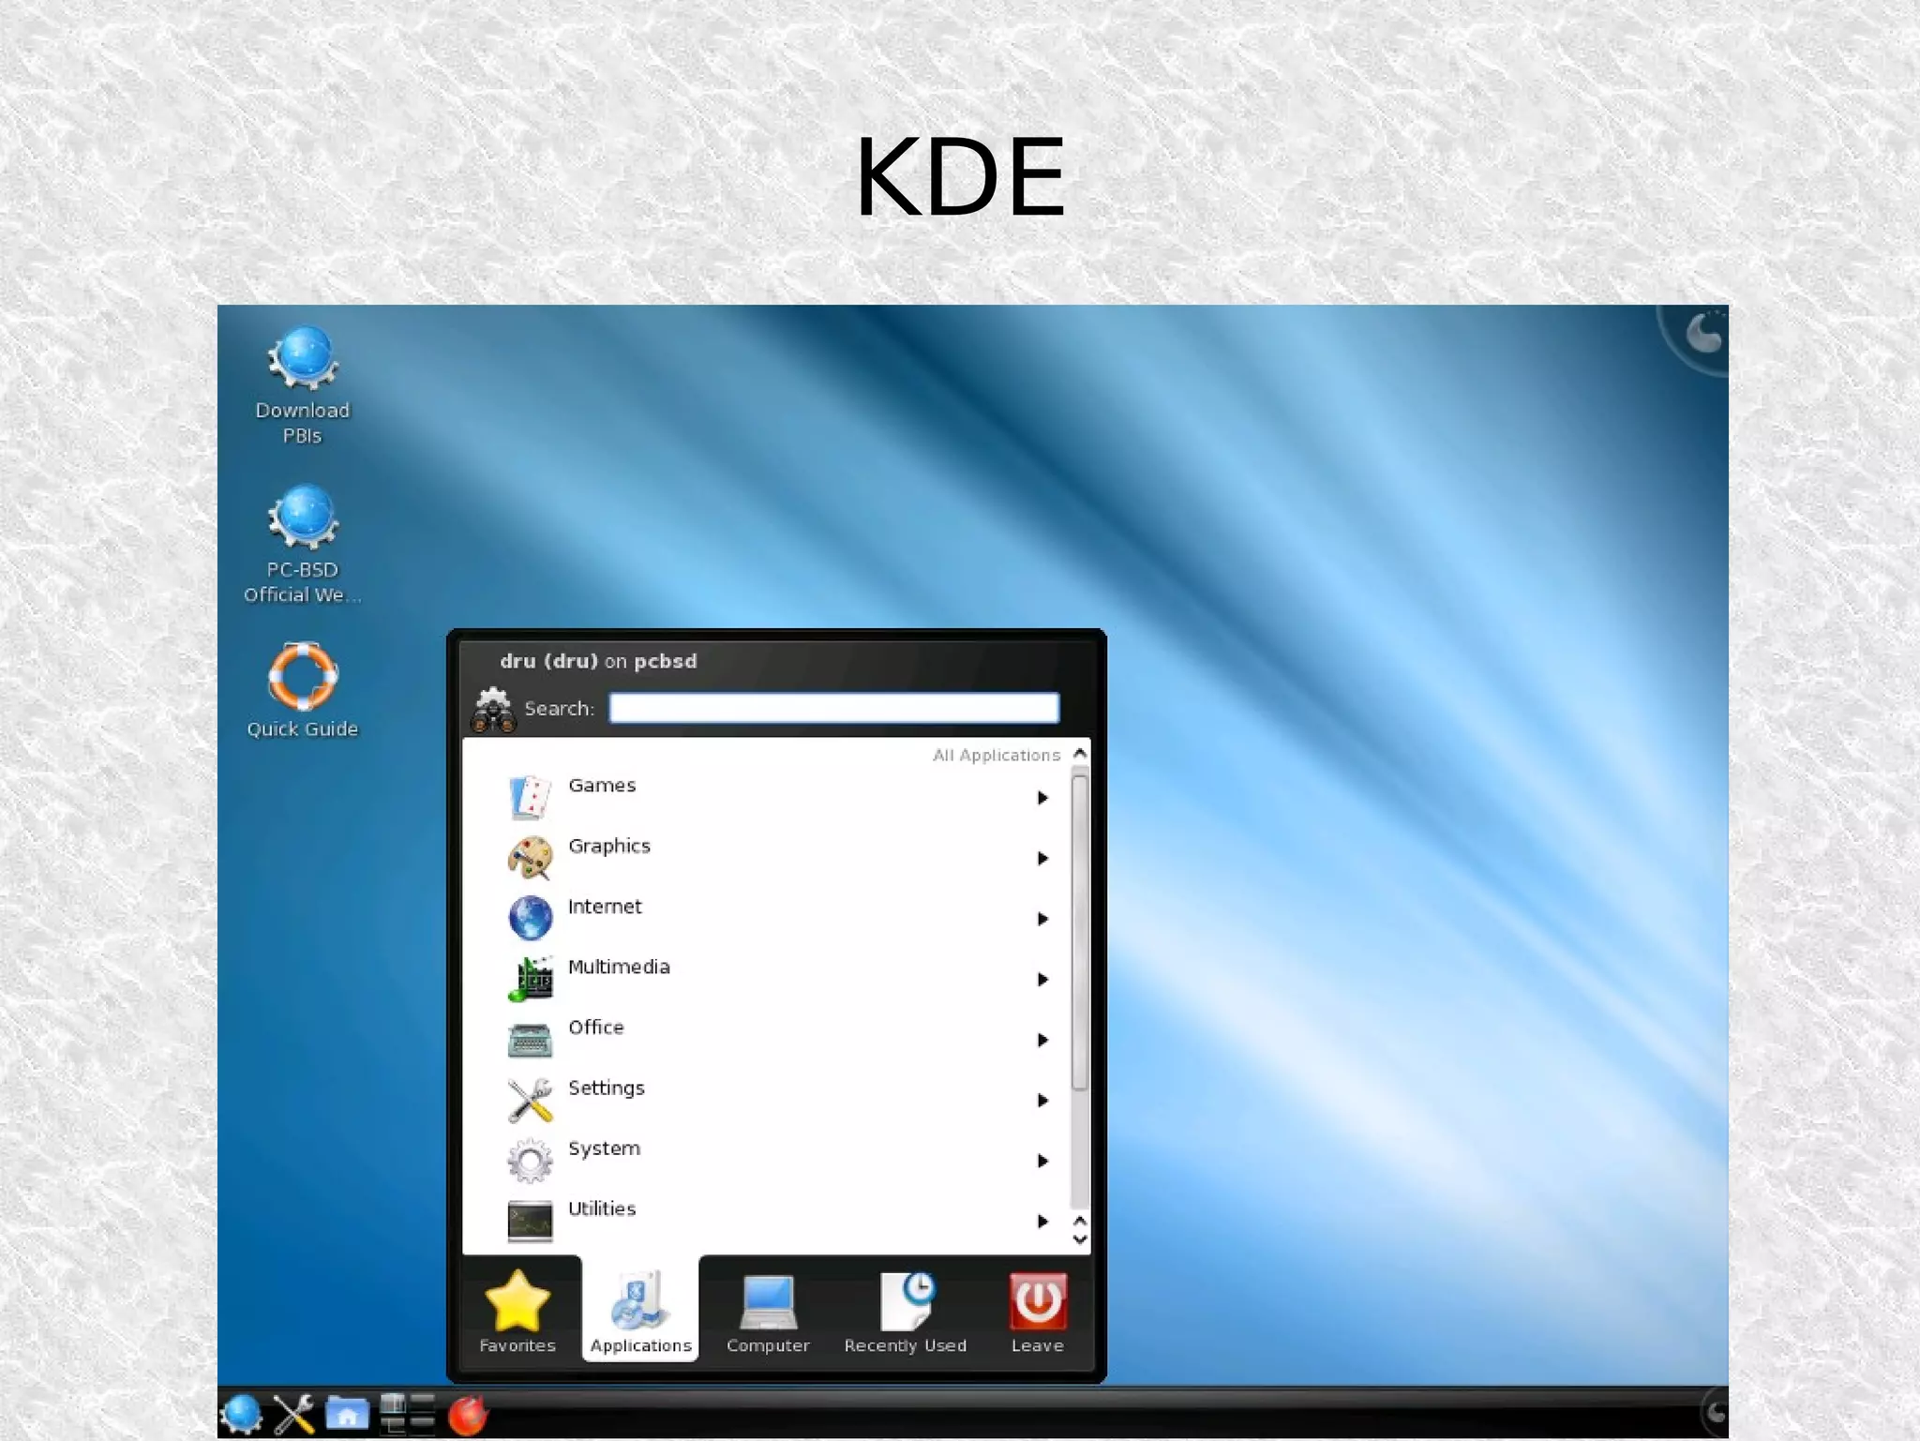This screenshot has height=1441, width=1920.
Task: Expand the Multimedia submenu arrow
Action: coord(1042,980)
